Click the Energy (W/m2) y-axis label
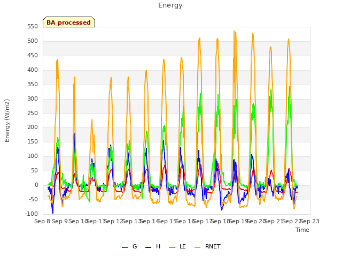 click(7, 120)
